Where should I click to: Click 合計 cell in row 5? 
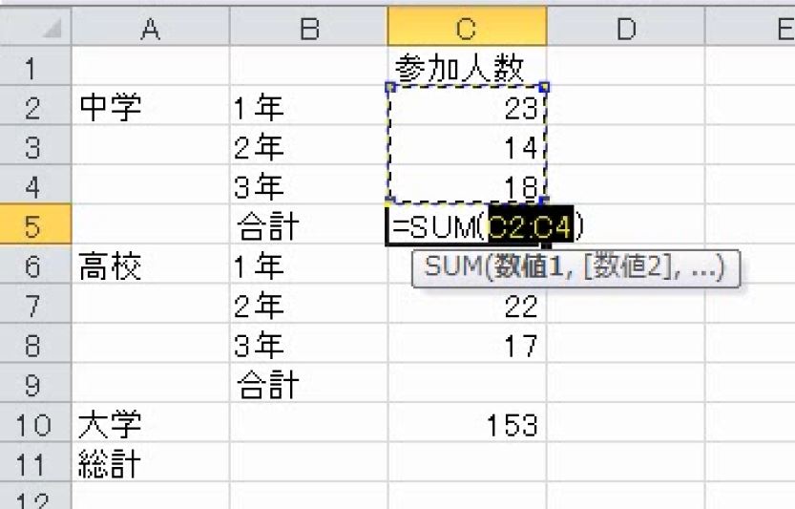coord(309,224)
